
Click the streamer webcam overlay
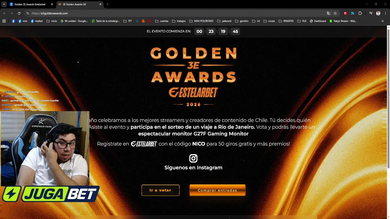point(45,148)
